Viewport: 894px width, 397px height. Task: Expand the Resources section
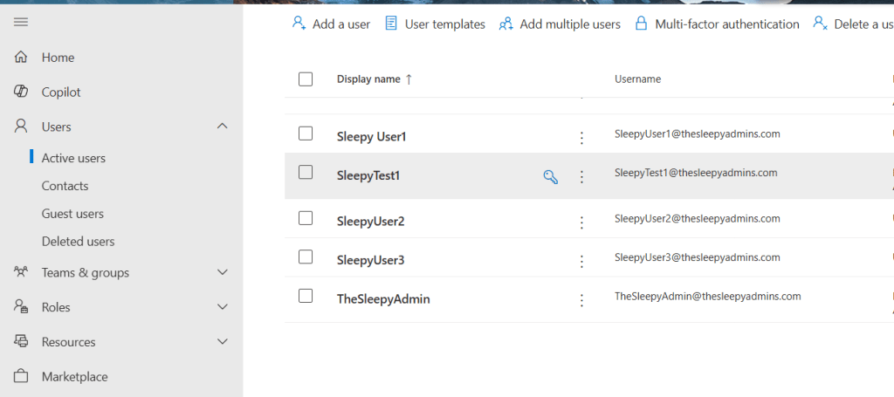222,342
